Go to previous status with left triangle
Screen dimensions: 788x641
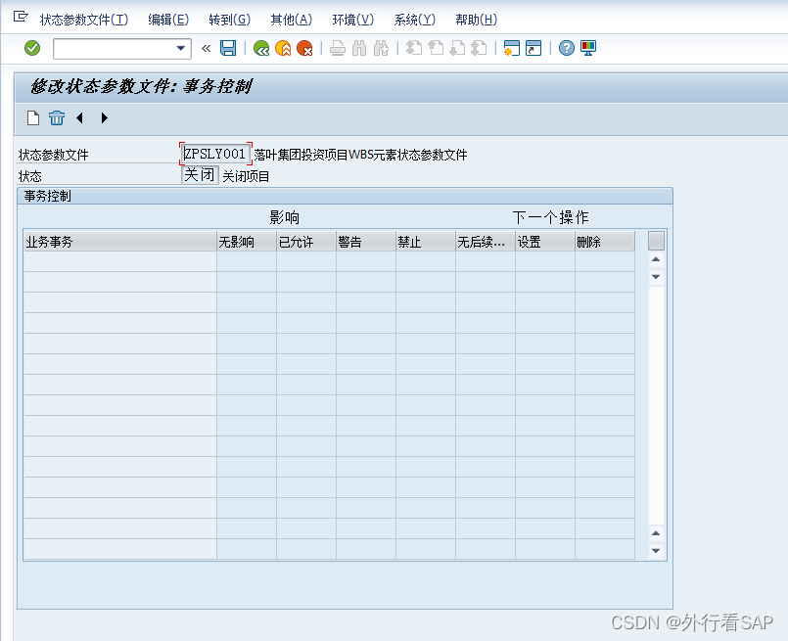coord(79,118)
